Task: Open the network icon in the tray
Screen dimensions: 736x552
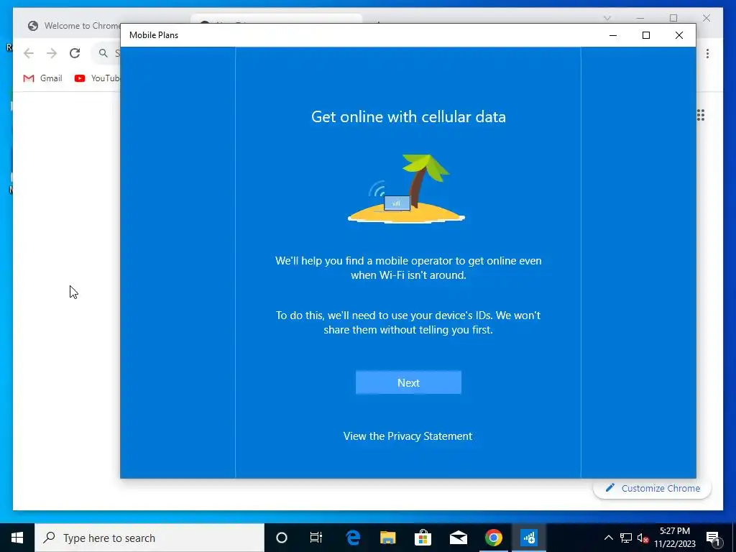Action: pyautogui.click(x=626, y=538)
